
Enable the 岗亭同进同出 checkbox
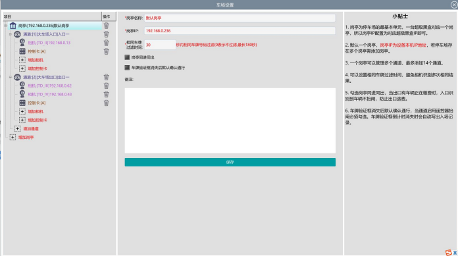(x=127, y=57)
